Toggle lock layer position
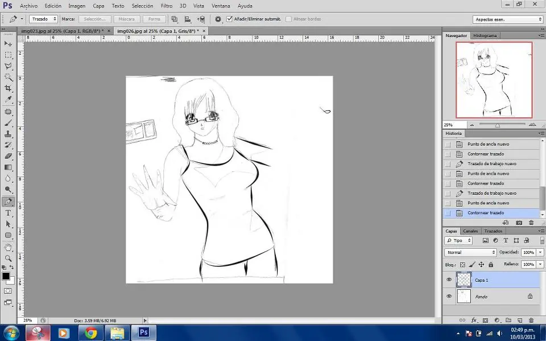The image size is (546, 341). (481, 265)
